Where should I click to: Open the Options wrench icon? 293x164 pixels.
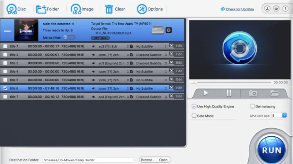click(142, 9)
